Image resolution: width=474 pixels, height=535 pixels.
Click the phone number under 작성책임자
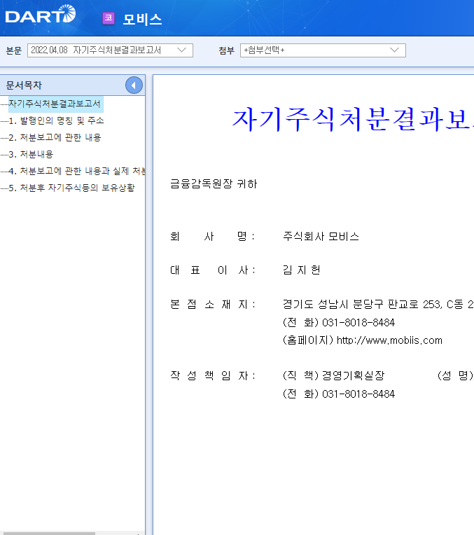coord(358,394)
